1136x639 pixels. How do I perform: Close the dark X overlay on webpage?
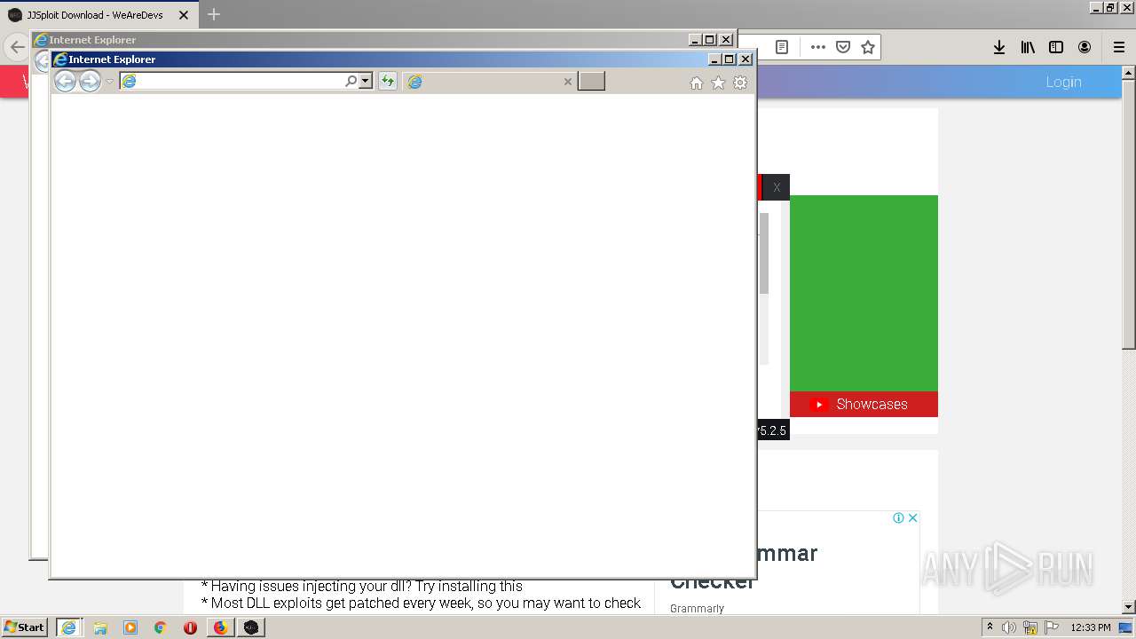pyautogui.click(x=777, y=187)
